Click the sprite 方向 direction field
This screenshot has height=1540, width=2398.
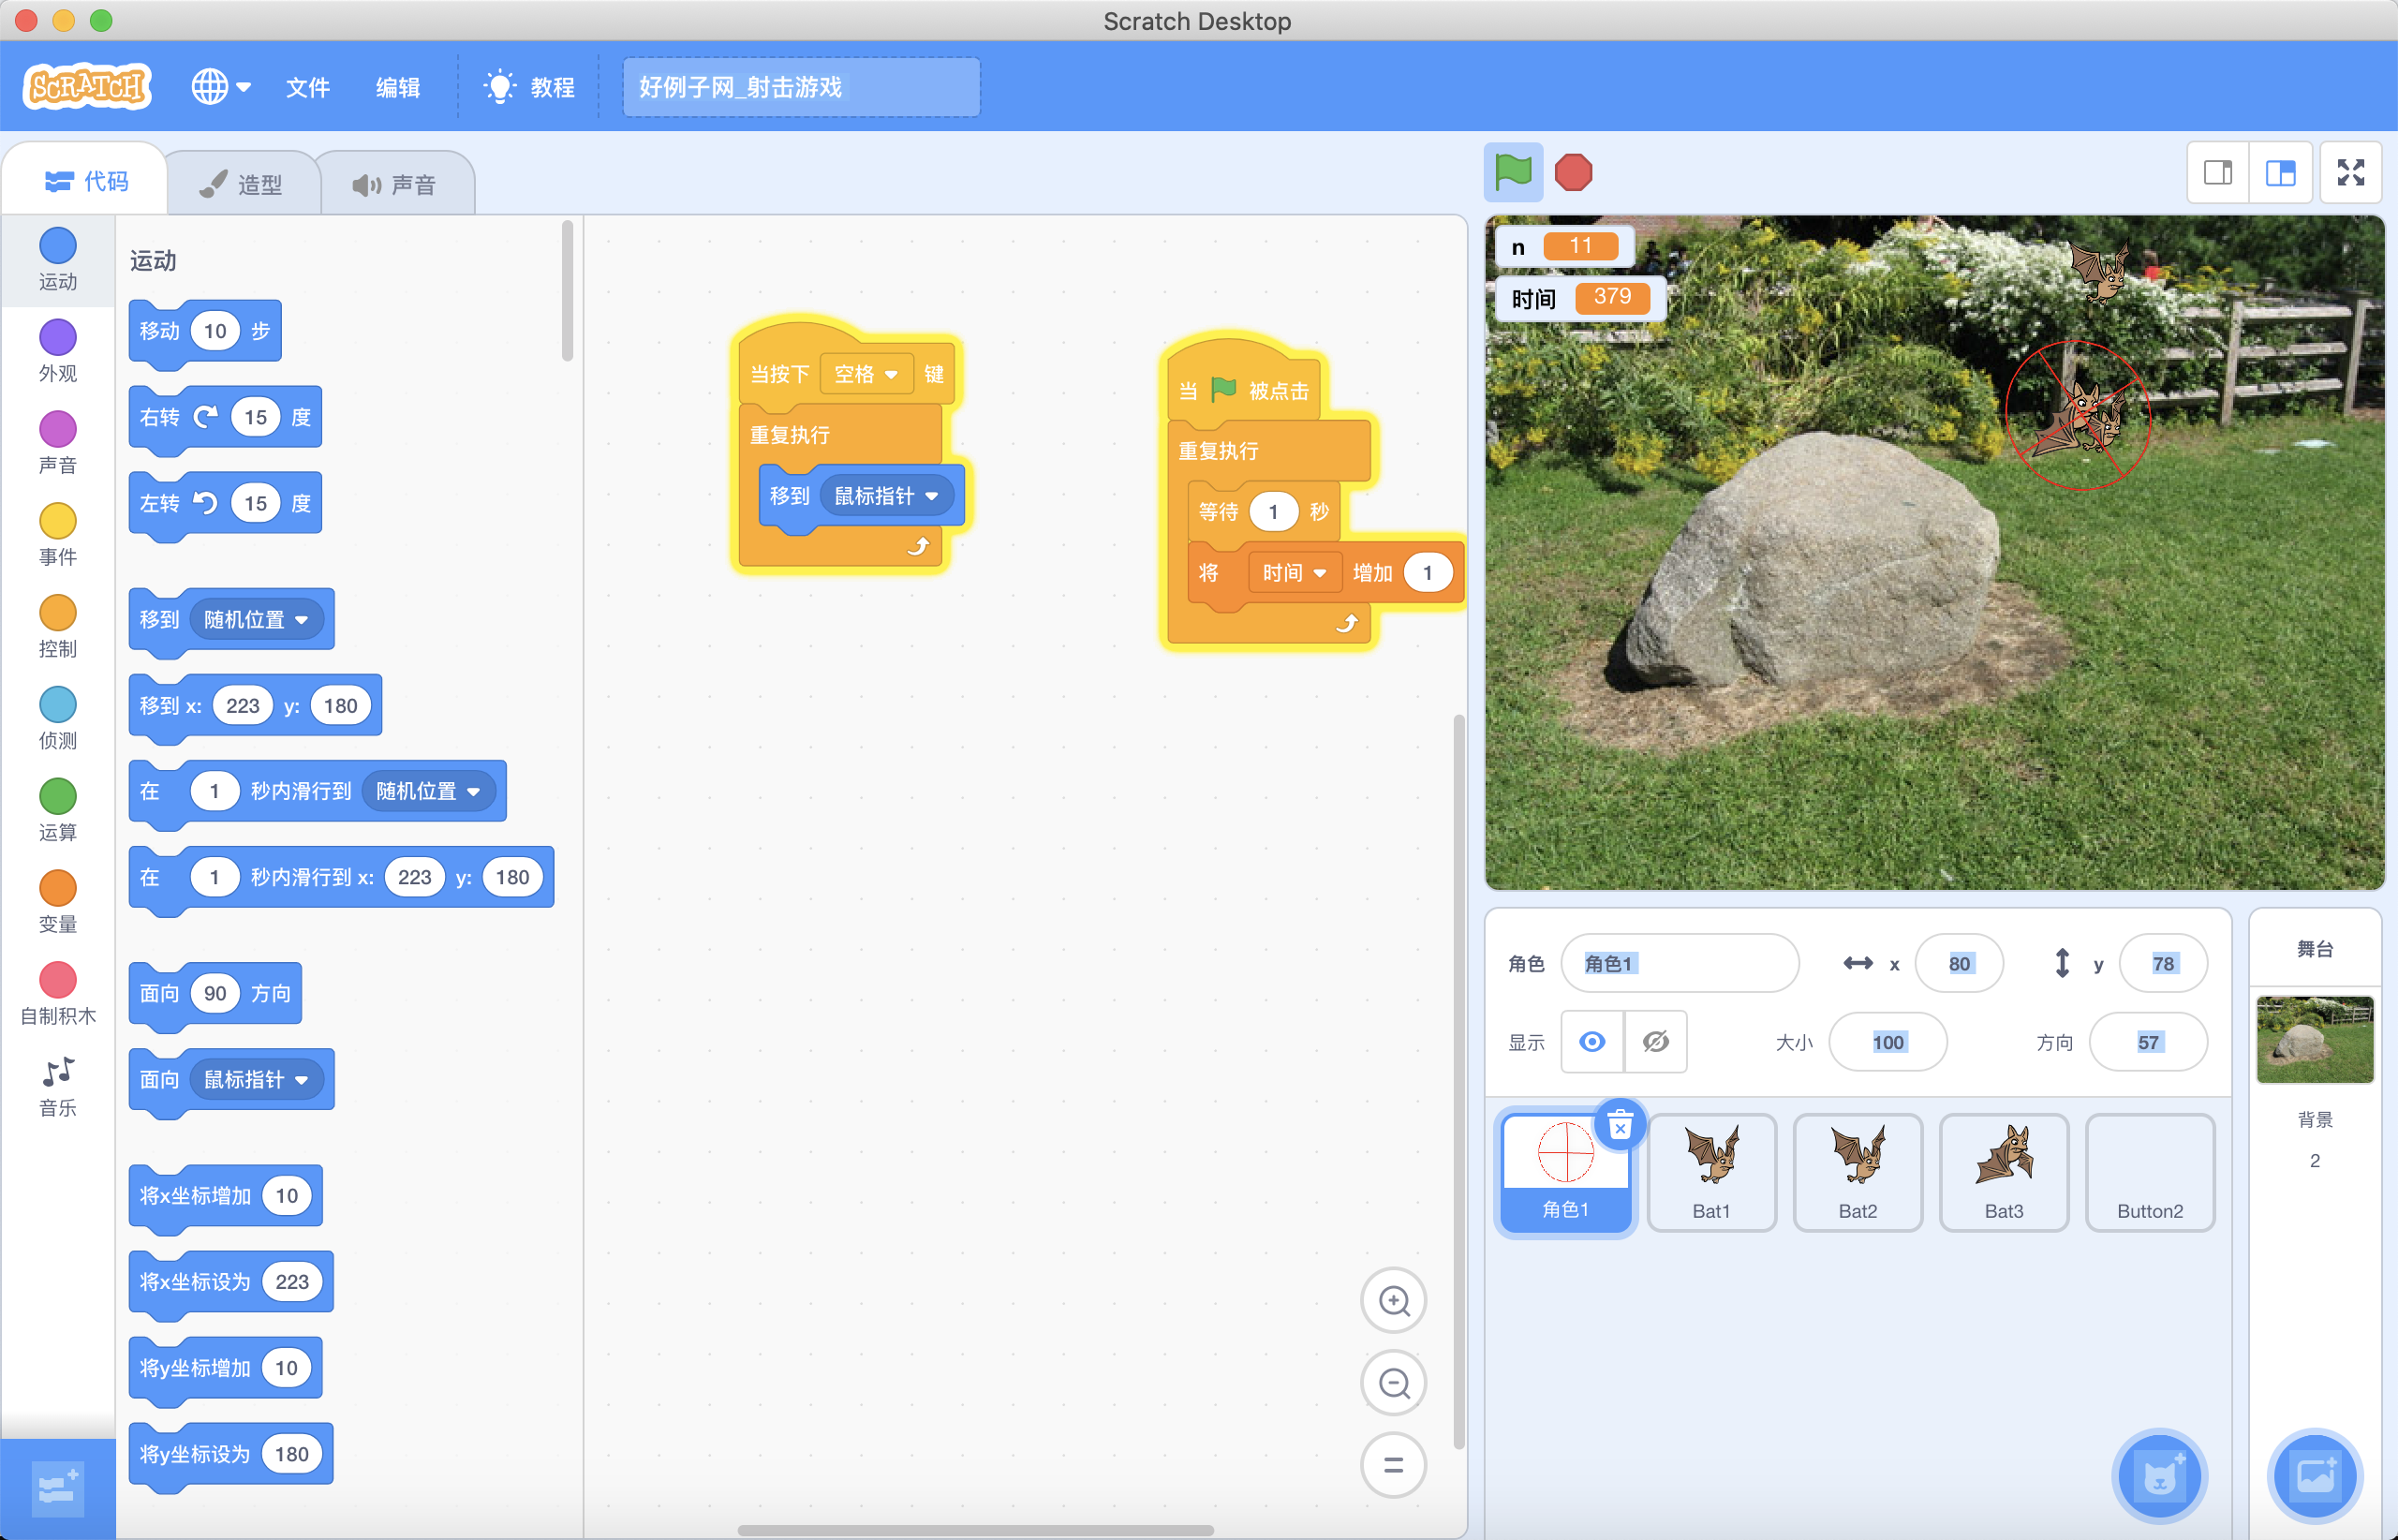point(2148,1042)
